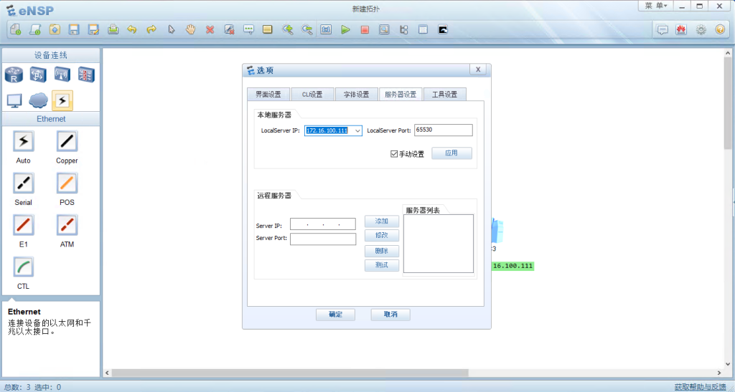
Task: Click the router device category icon
Action: [x=14, y=75]
